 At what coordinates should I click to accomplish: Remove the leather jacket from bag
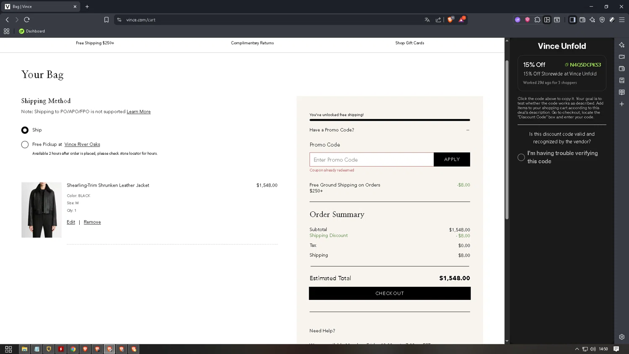tap(92, 222)
